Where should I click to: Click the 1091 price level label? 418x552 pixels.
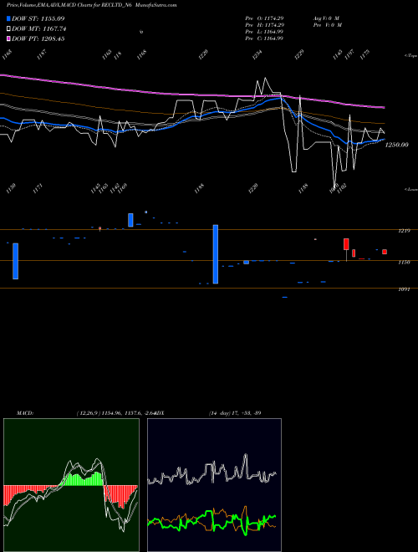(404, 289)
